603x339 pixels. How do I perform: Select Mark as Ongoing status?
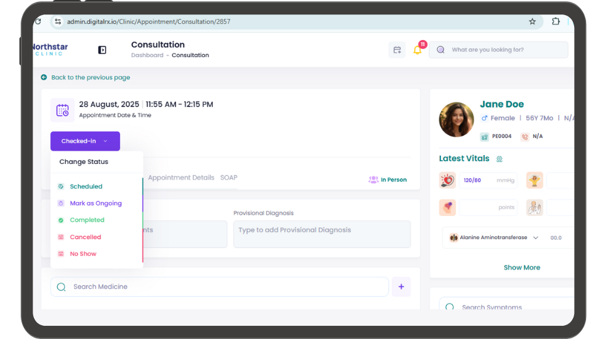(x=97, y=203)
